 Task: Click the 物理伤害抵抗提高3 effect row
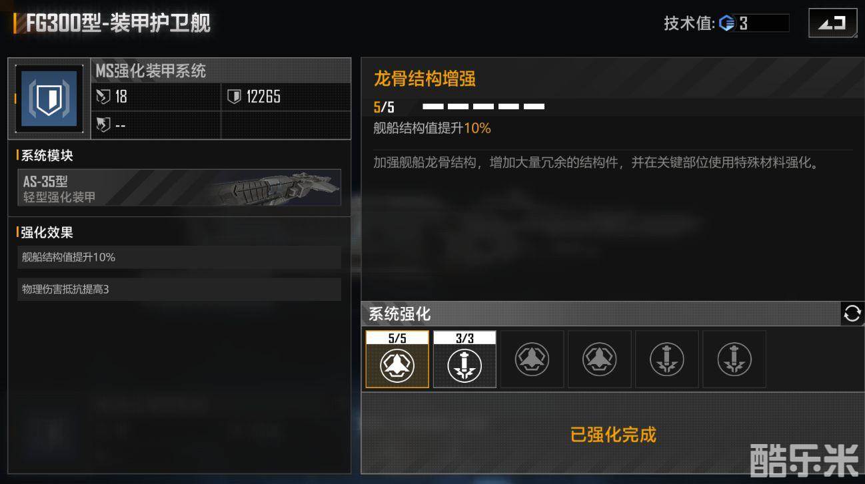click(179, 290)
